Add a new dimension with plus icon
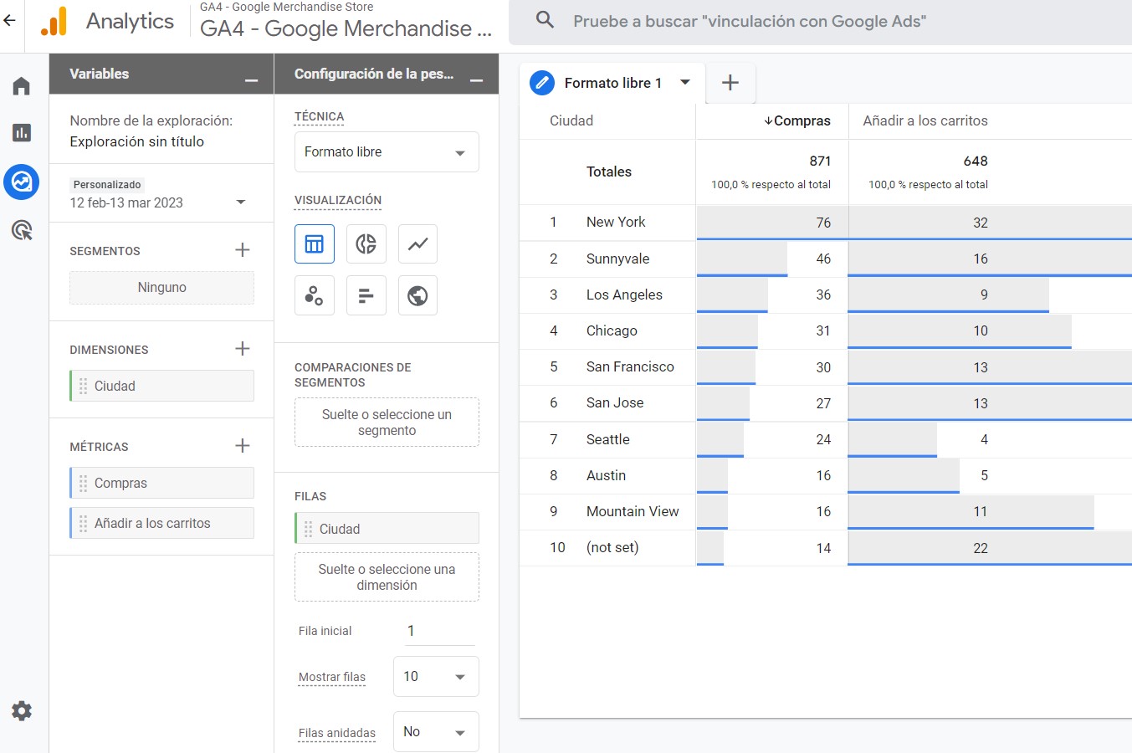The image size is (1132, 753). (243, 349)
